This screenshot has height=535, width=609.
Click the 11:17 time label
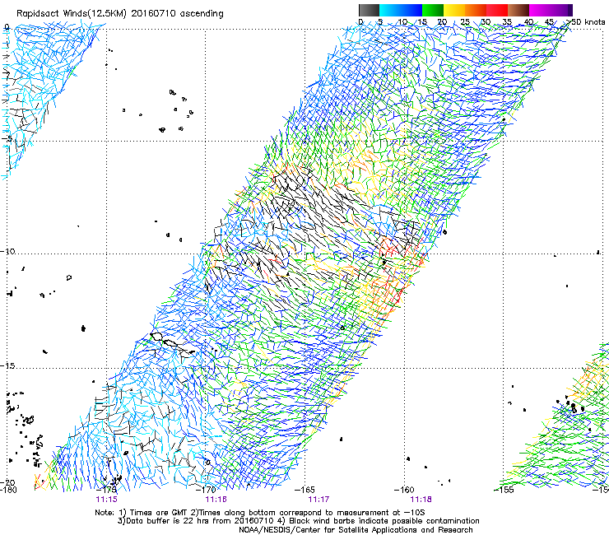pyautogui.click(x=318, y=500)
